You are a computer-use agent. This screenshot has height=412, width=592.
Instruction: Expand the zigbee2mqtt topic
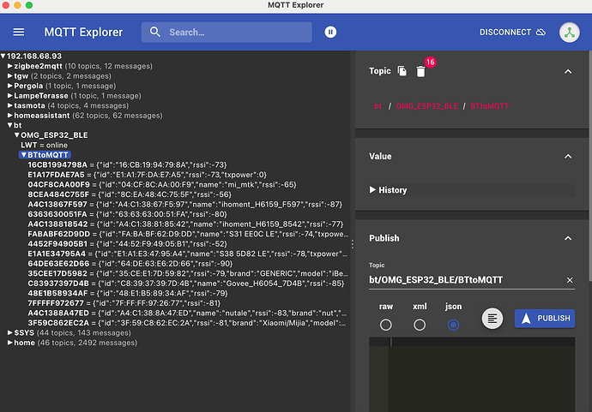coord(10,66)
